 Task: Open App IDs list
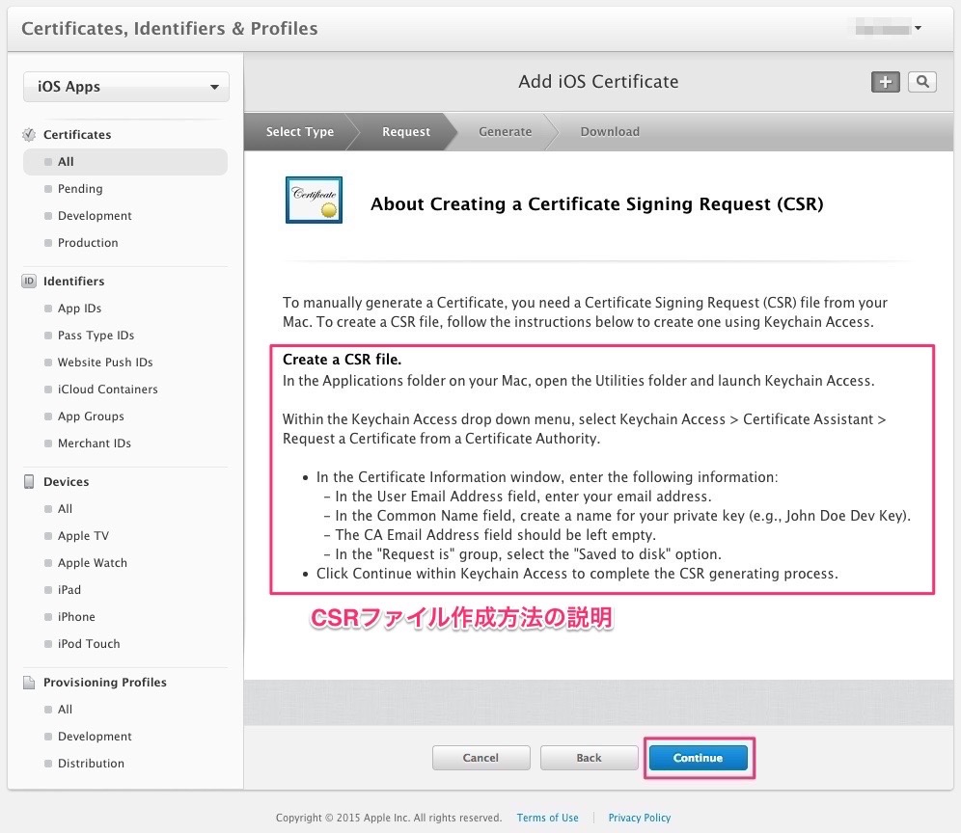coord(79,309)
